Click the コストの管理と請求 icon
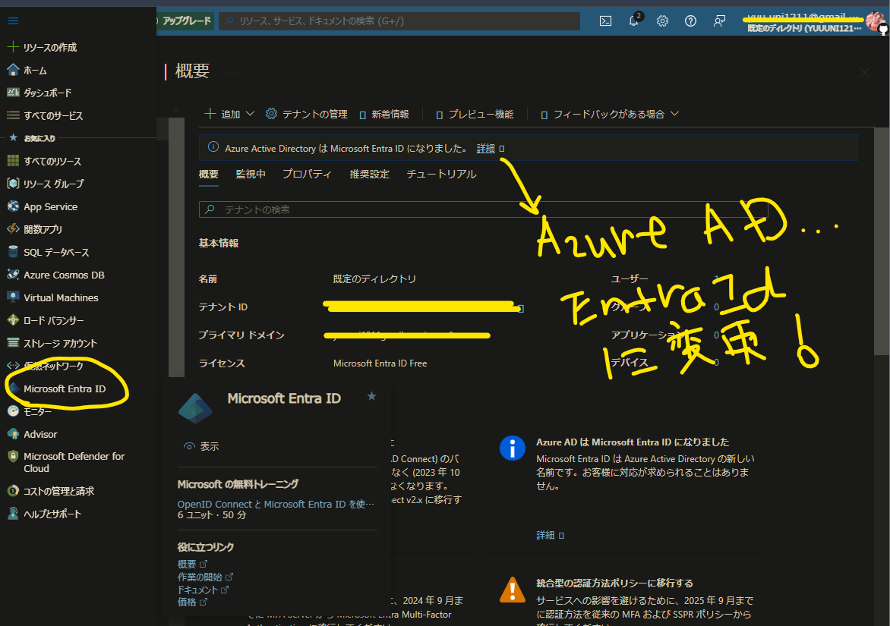890x626 pixels. tap(13, 491)
